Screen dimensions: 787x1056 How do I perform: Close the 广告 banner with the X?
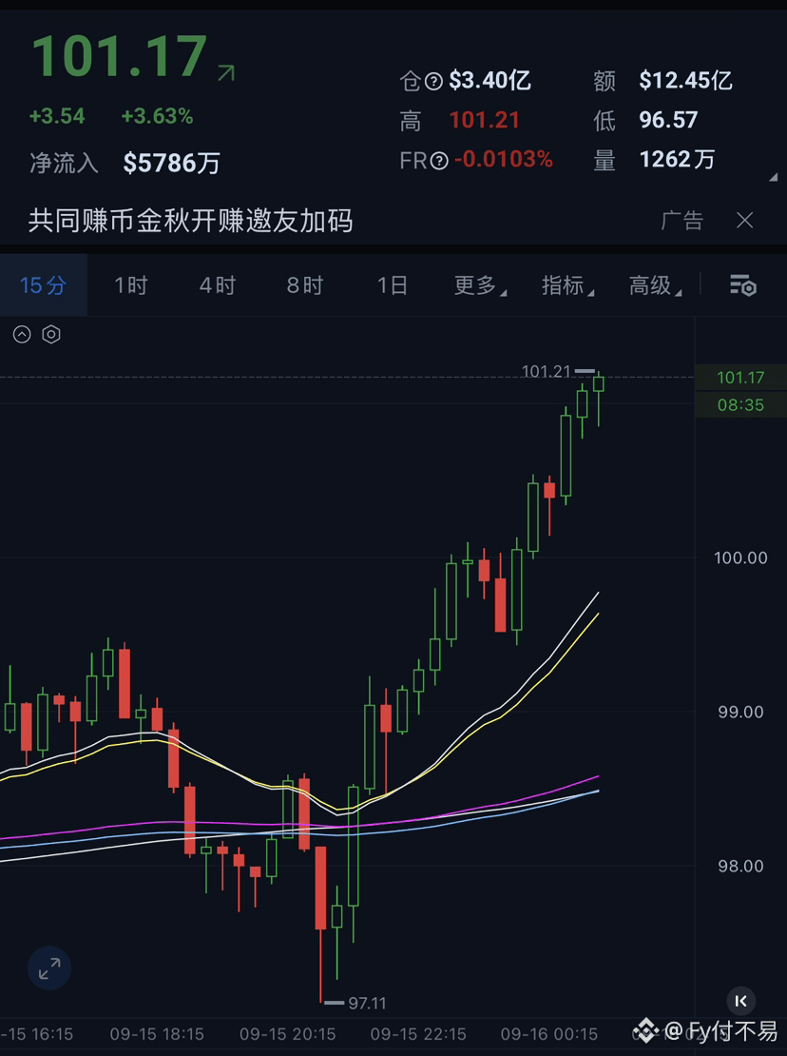[744, 220]
